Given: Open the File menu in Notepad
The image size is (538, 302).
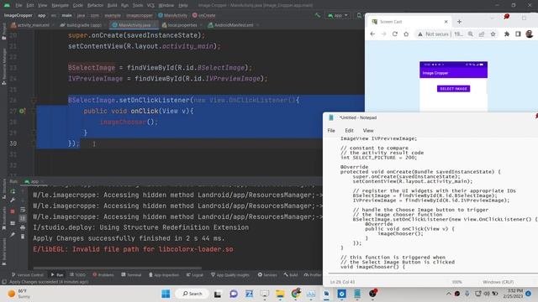Looking at the screenshot, I should pos(331,131).
